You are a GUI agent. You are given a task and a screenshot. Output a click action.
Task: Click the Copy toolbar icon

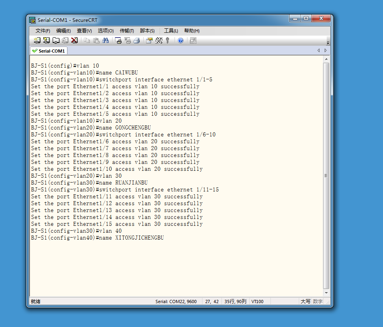coord(87,40)
